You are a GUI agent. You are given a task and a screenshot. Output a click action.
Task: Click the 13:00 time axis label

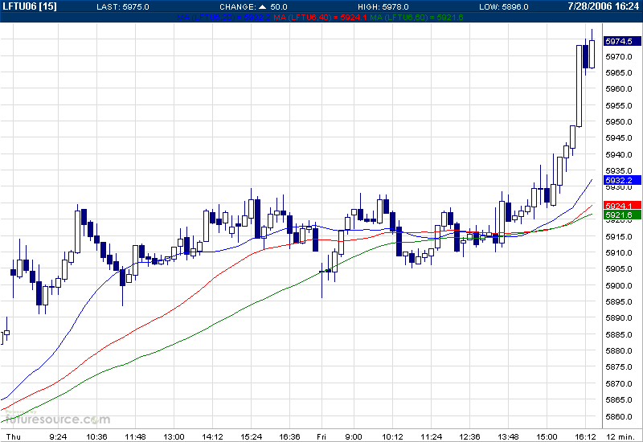[x=174, y=436]
